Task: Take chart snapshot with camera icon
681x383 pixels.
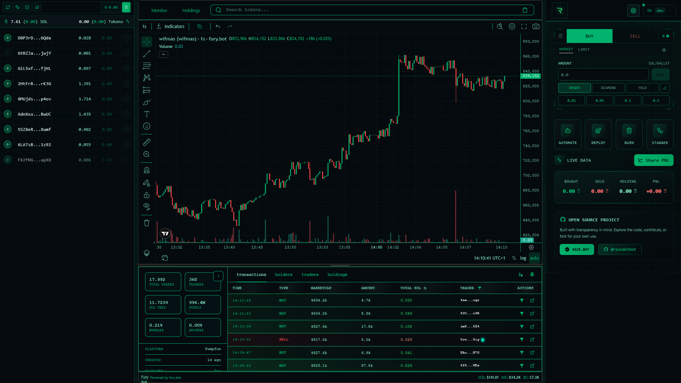Action: tap(536, 27)
